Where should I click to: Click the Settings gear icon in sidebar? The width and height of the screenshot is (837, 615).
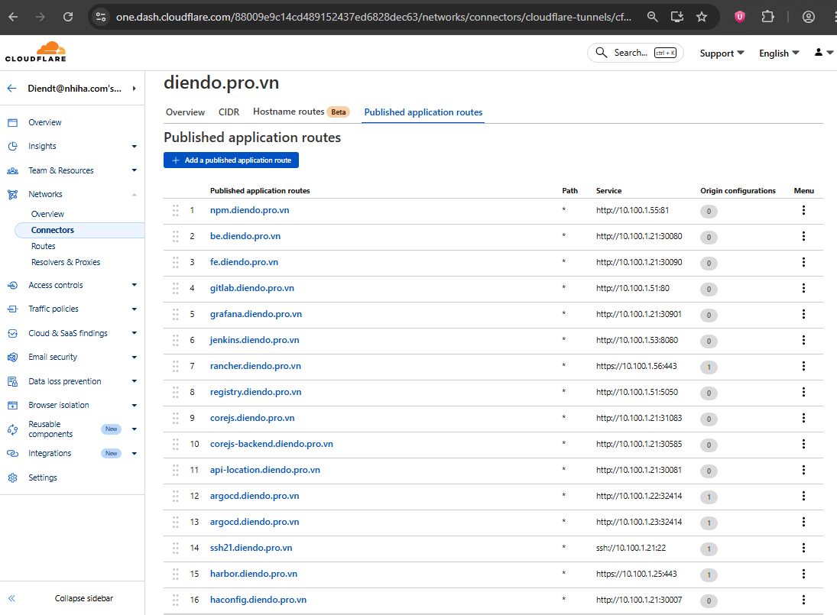click(12, 478)
